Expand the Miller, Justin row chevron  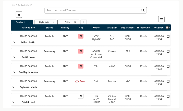[14, 42]
